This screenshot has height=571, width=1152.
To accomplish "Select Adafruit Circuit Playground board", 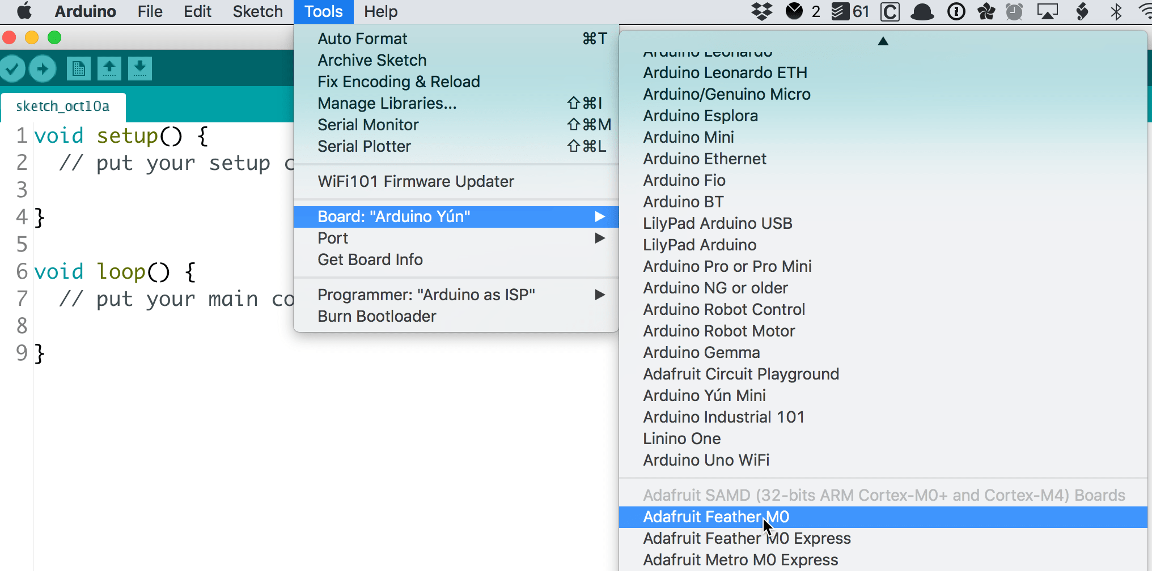I will coord(883,374).
